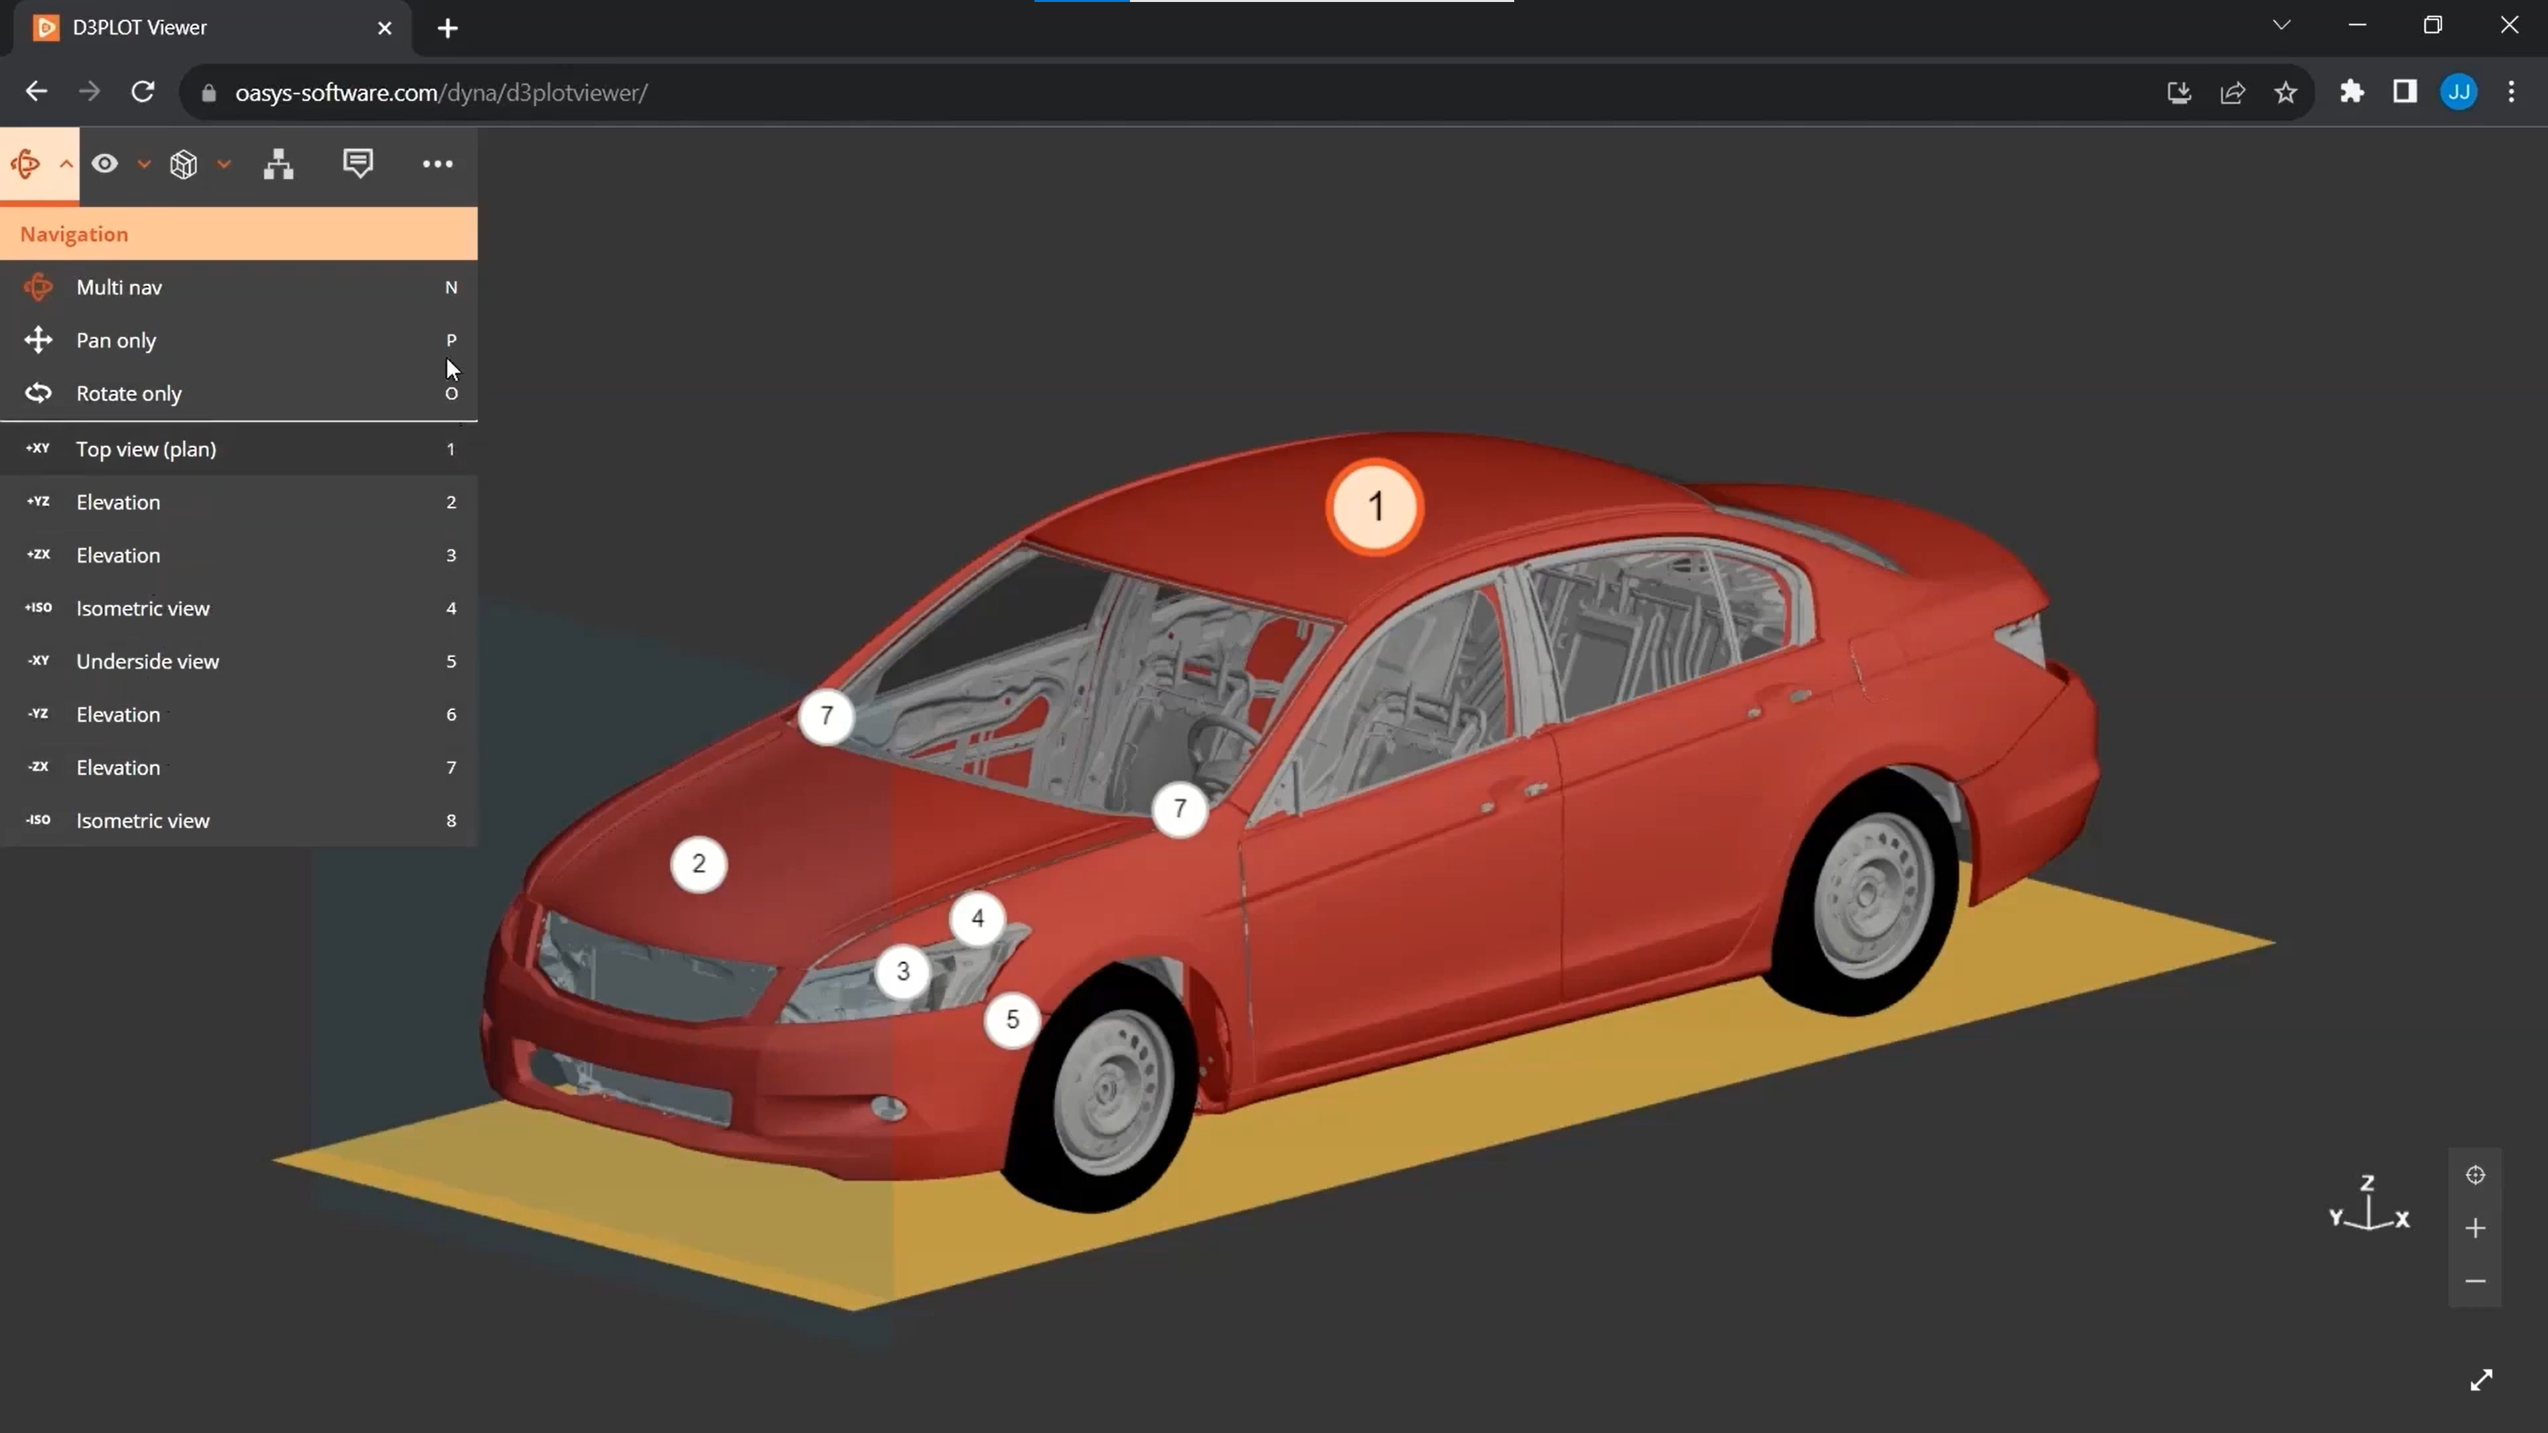Open the JJ profile avatar
This screenshot has height=1433, width=2548.
2459,92
